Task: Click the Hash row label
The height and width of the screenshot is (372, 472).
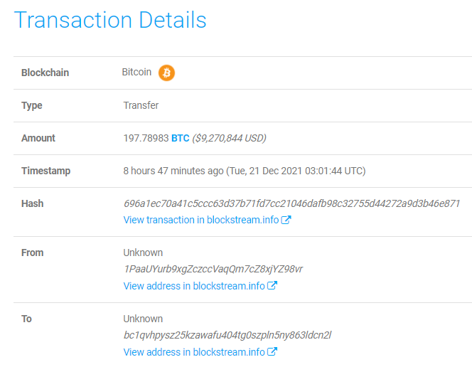Action: 32,203
